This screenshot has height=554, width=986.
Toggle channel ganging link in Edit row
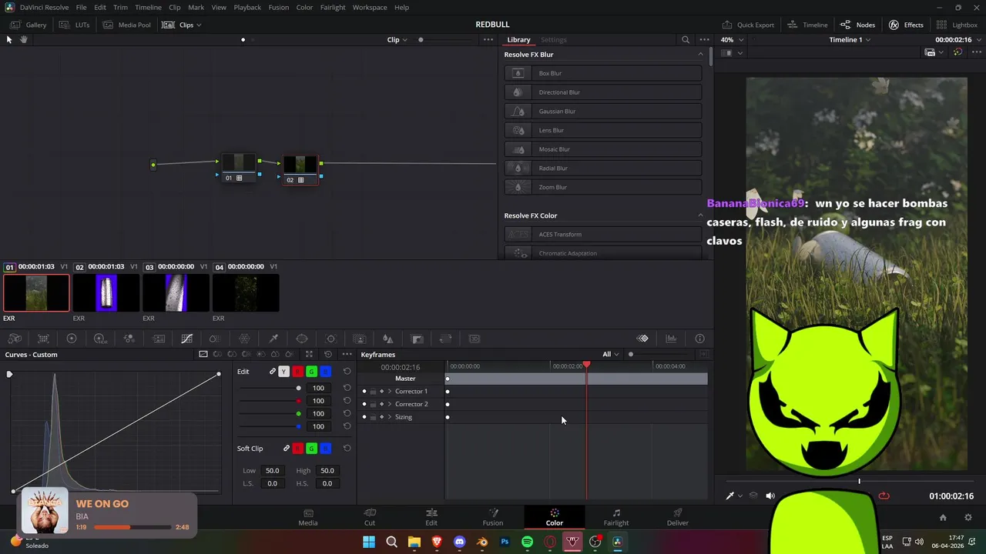(272, 372)
